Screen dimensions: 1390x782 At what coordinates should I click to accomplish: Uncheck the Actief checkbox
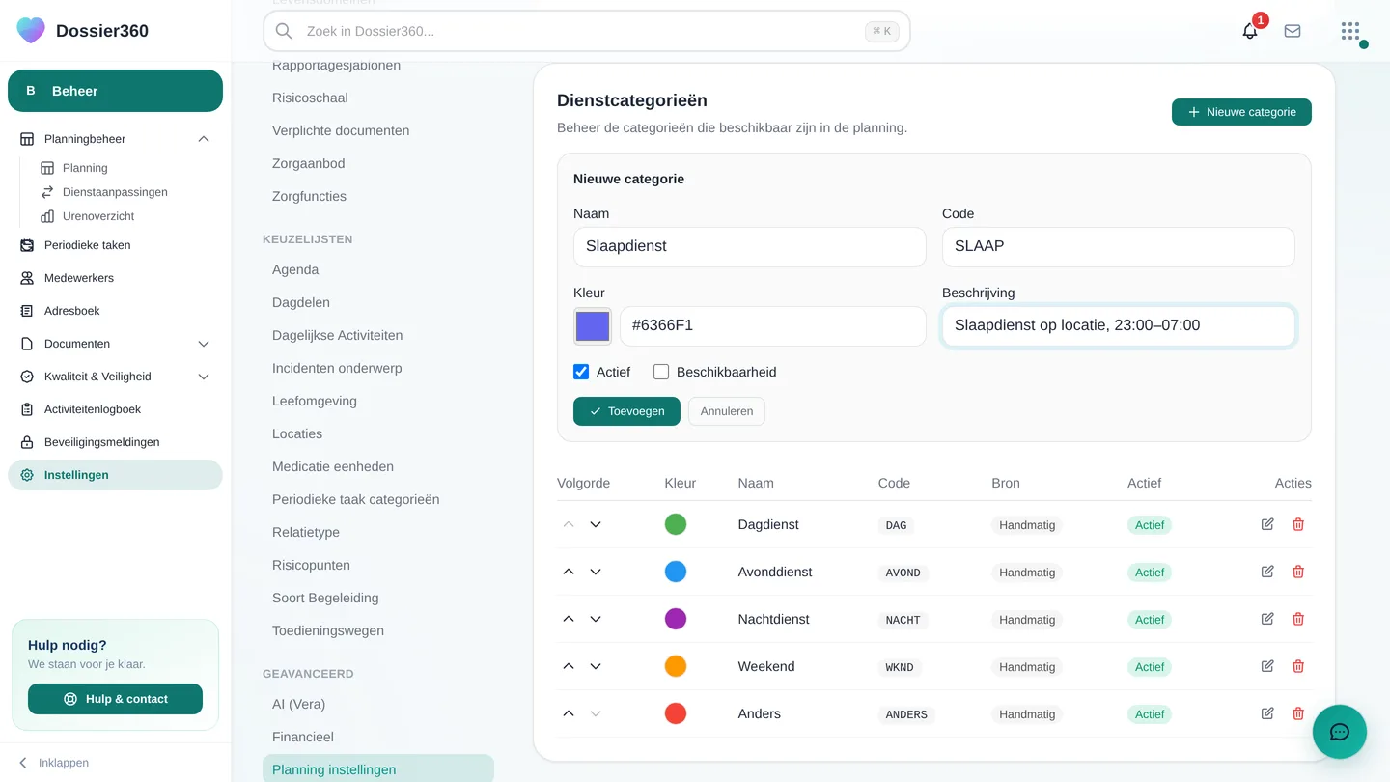point(581,372)
